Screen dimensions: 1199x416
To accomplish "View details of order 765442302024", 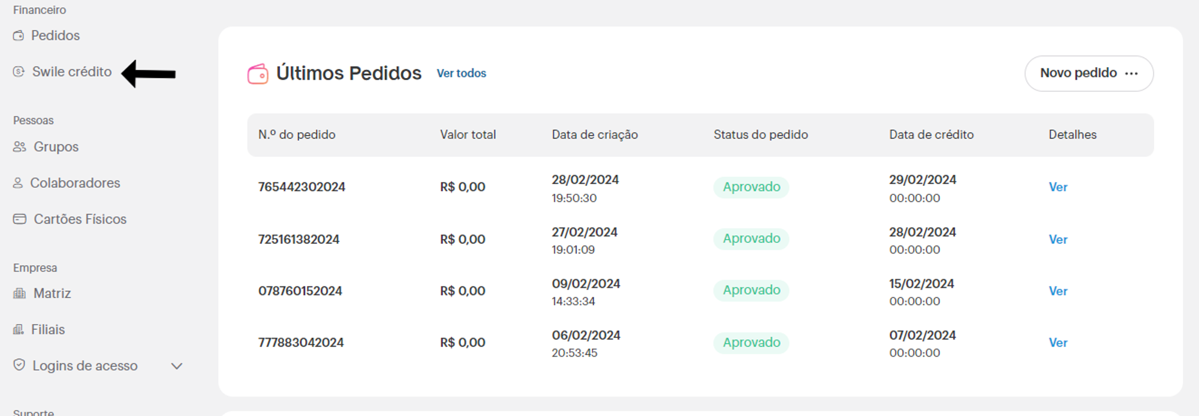I will pyautogui.click(x=1058, y=187).
